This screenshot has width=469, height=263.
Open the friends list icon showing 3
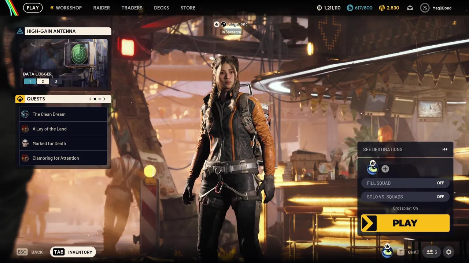click(x=431, y=252)
